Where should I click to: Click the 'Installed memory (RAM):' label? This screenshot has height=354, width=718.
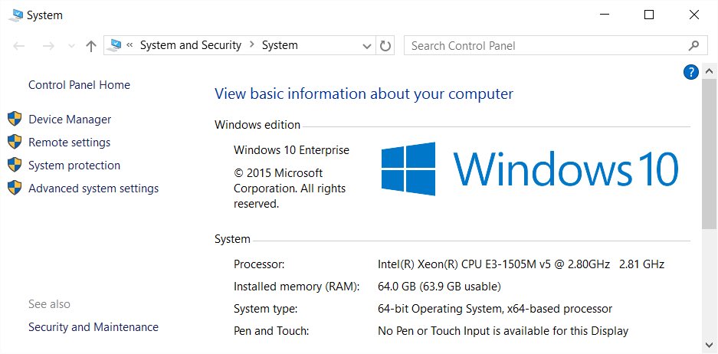[297, 287]
